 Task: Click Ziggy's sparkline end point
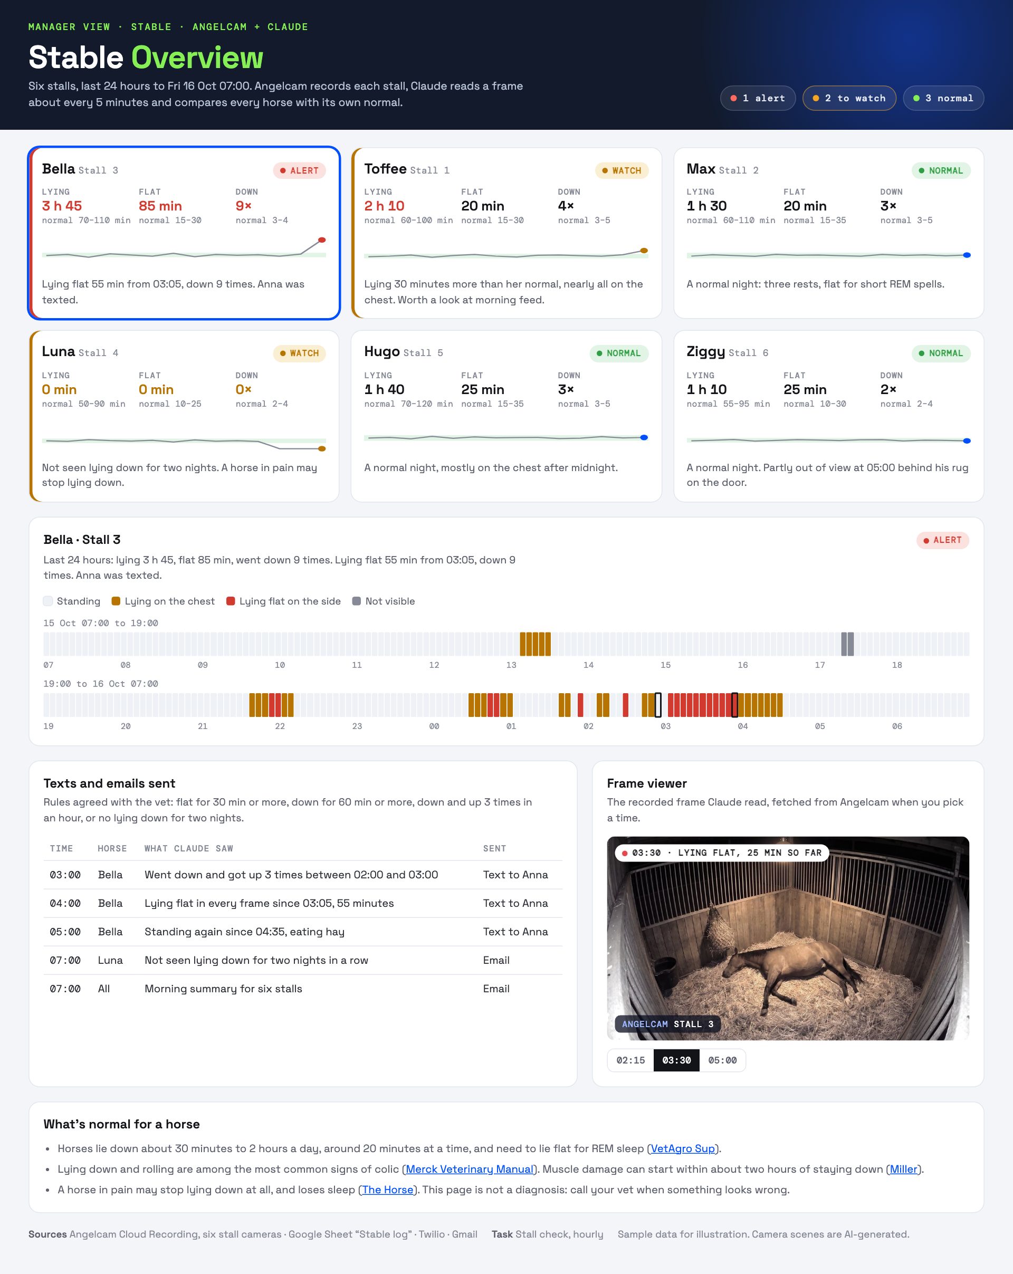(967, 441)
